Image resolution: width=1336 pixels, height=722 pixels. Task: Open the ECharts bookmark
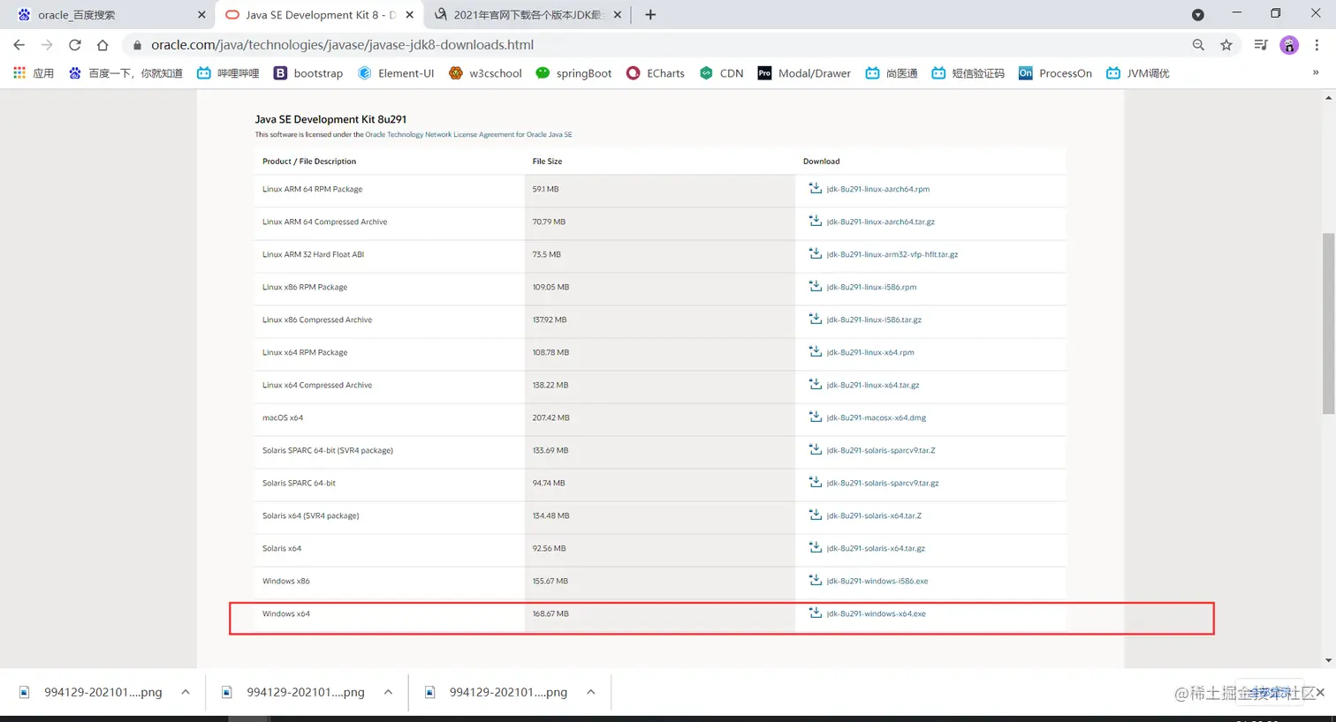656,73
